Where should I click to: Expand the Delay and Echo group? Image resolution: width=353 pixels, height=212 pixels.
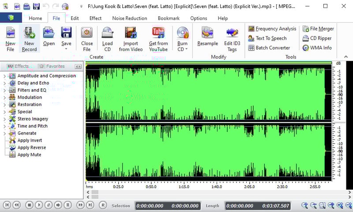coord(4,83)
